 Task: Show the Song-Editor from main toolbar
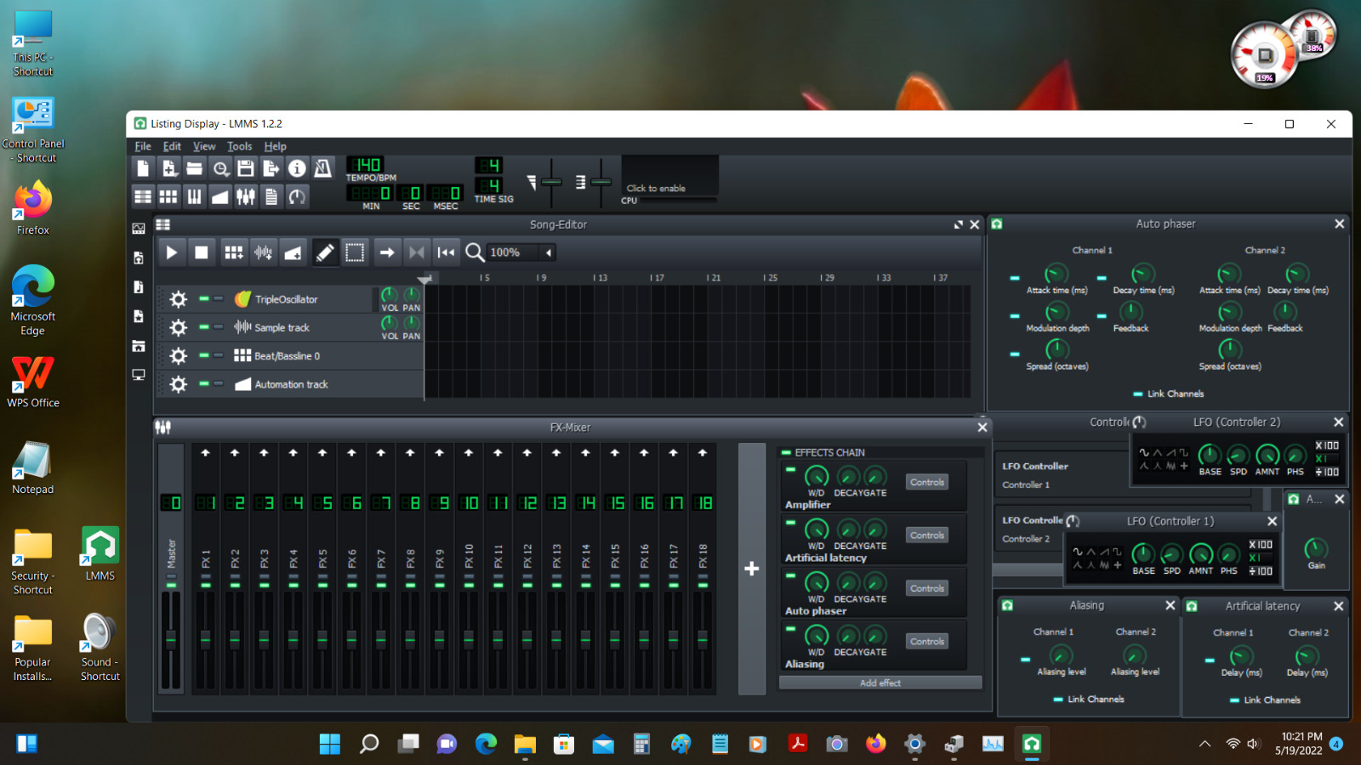click(143, 196)
